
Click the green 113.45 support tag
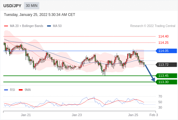(166, 76)
